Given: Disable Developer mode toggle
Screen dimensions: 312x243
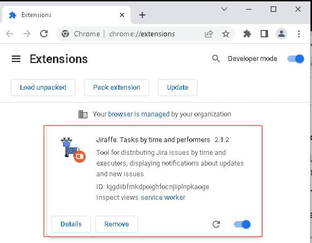Looking at the screenshot, I should pyautogui.click(x=296, y=59).
